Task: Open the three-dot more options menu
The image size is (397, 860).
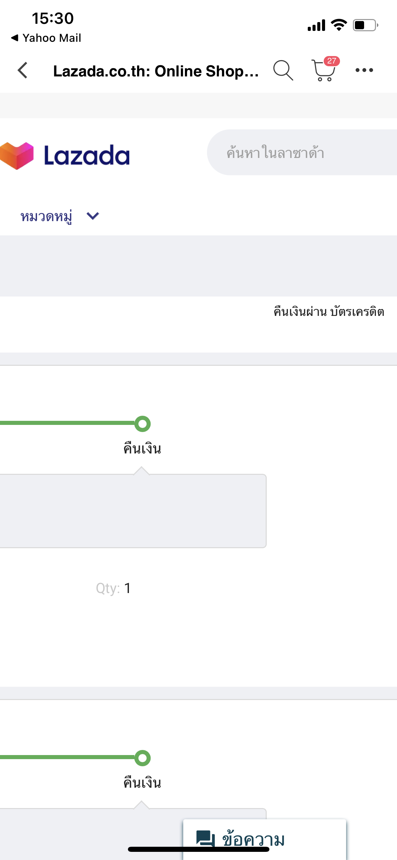Action: coord(364,70)
